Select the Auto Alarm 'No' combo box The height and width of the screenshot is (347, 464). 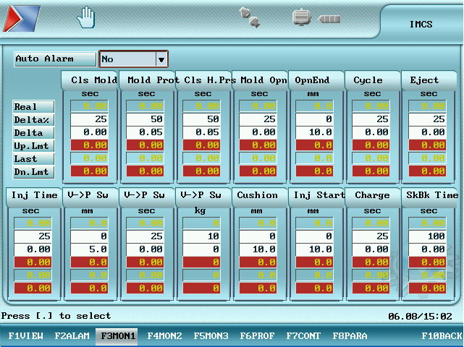point(127,59)
